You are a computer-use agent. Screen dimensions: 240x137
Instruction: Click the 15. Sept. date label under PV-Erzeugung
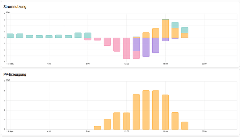click(x=10, y=131)
